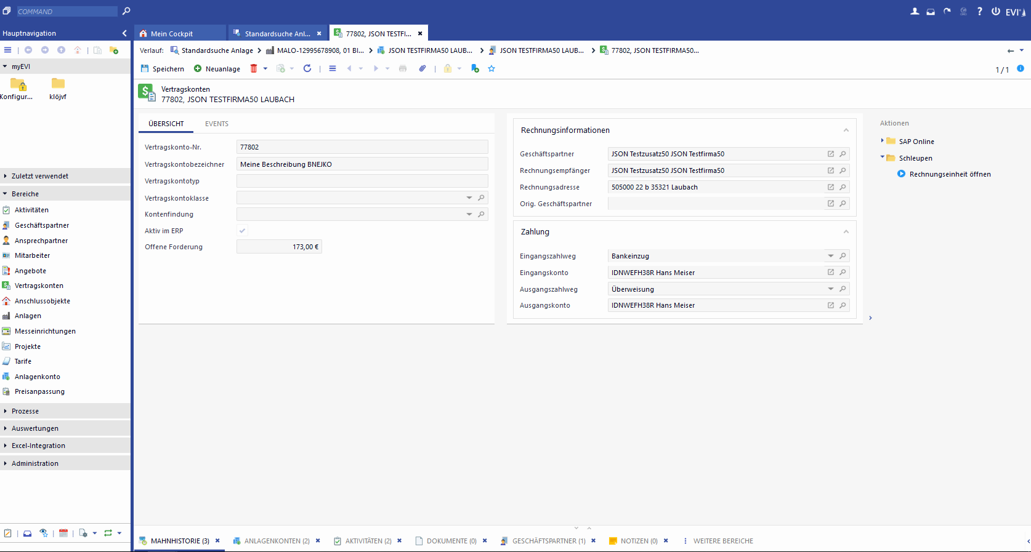1031x552 pixels.
Task: Open the Eingangszahlweg dropdown
Action: [x=831, y=256]
